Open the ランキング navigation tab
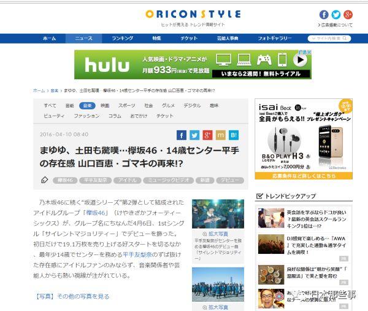 [x=122, y=38]
